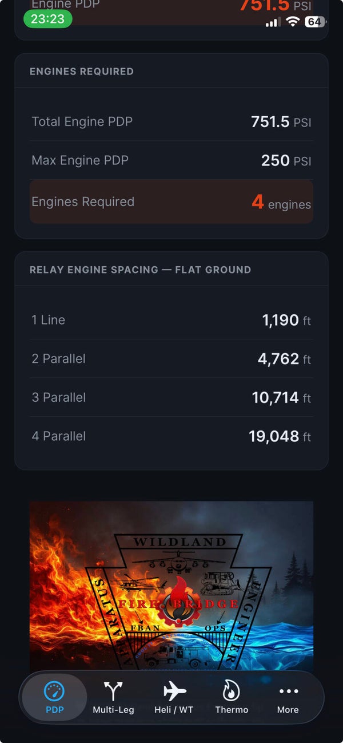Select the Max Engine PDP 250 PSI row

pyautogui.click(x=171, y=160)
